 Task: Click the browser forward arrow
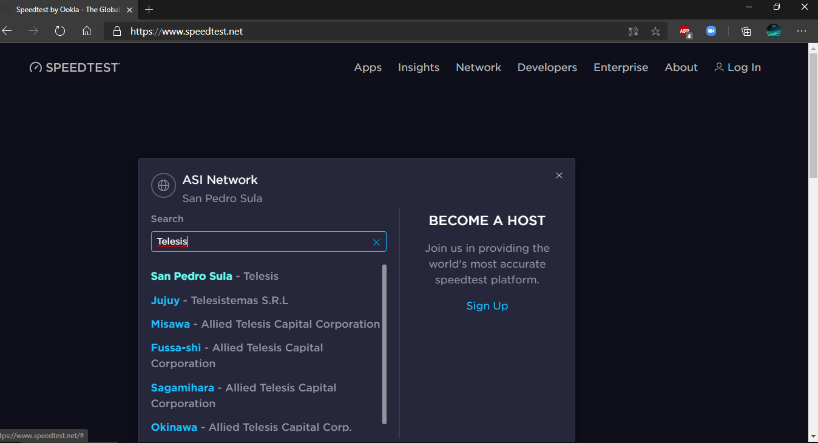[33, 31]
